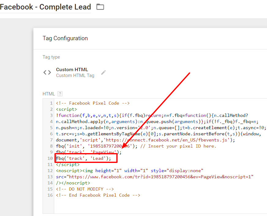Click the End Facebook Pixel Code comment
Screen dimensions: 267x216
98,195
